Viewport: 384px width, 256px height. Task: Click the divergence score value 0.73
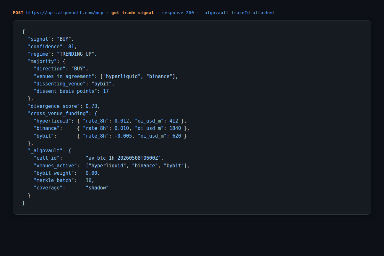point(92,106)
